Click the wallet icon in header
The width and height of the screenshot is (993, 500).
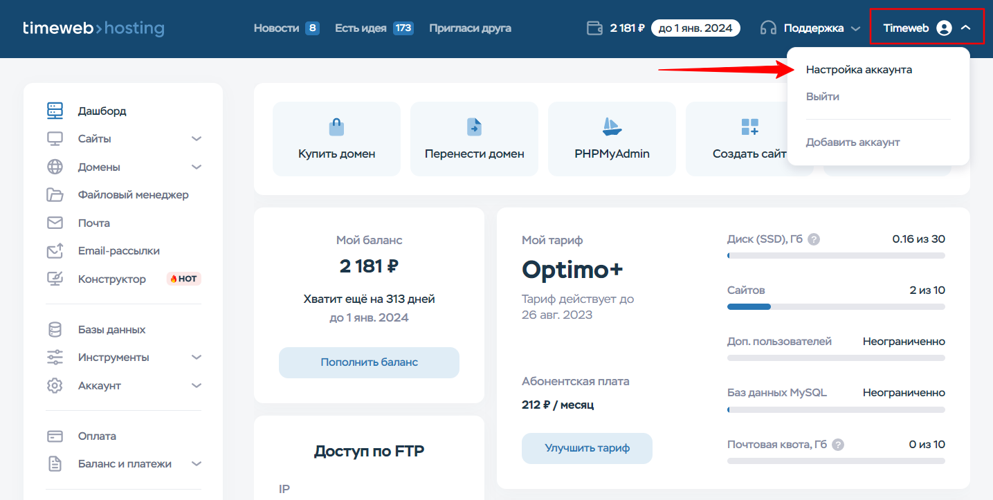594,28
